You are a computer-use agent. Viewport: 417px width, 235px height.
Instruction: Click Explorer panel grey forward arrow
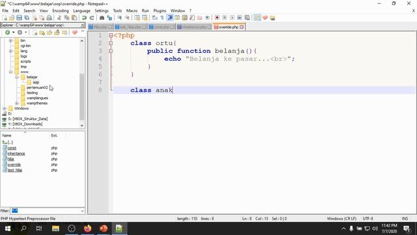coord(20,32)
